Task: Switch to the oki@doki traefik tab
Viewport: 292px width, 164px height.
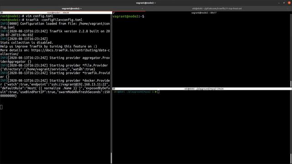Action: point(217,9)
